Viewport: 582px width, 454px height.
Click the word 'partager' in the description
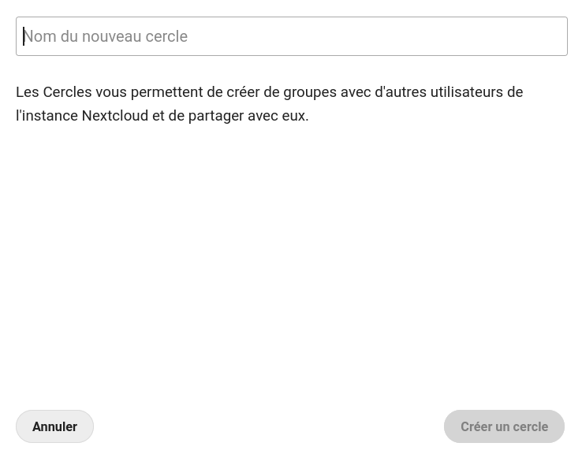pos(215,116)
